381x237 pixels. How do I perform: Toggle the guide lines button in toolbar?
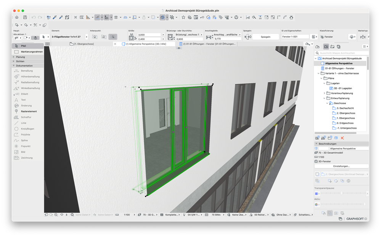97,17
